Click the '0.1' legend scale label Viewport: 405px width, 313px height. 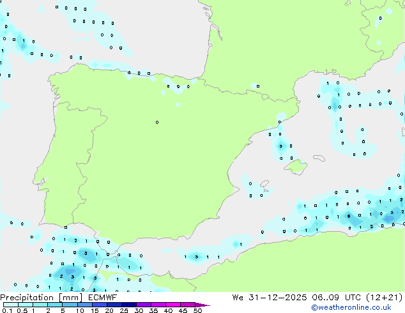7,310
